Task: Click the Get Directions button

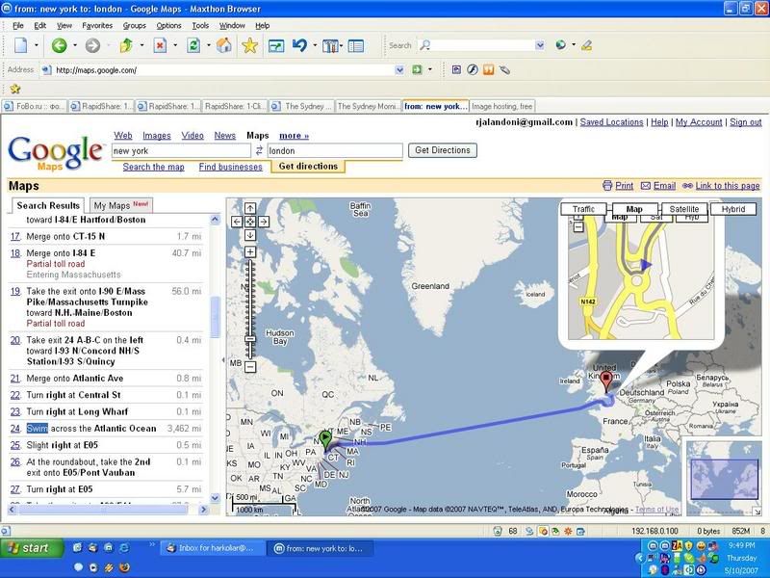Action: pyautogui.click(x=443, y=150)
